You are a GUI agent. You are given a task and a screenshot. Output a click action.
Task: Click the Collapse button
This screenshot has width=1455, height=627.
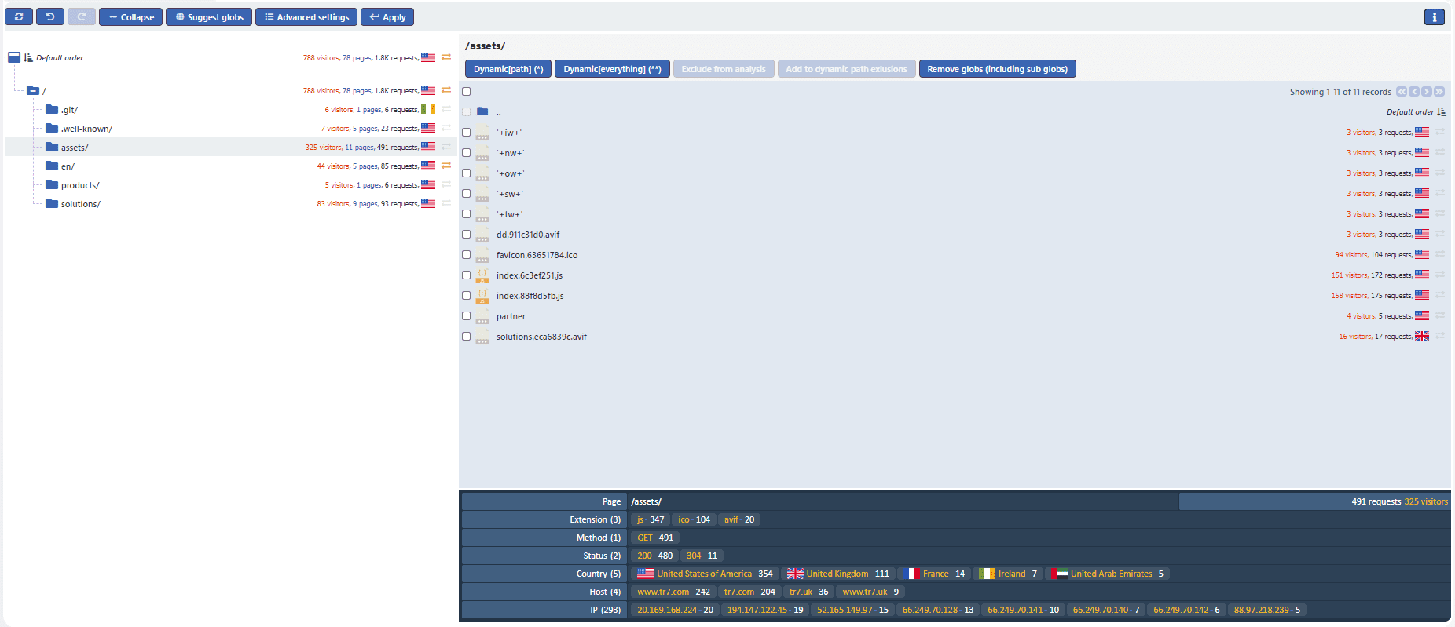pos(130,16)
